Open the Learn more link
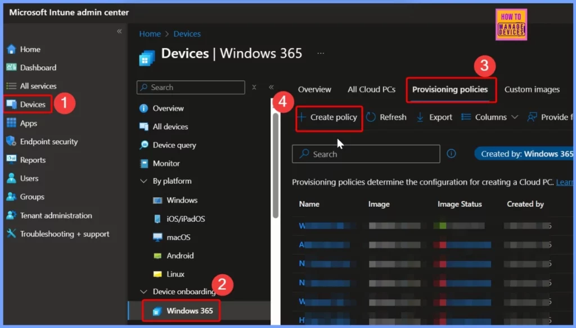The height and width of the screenshot is (328, 576). tap(565, 183)
